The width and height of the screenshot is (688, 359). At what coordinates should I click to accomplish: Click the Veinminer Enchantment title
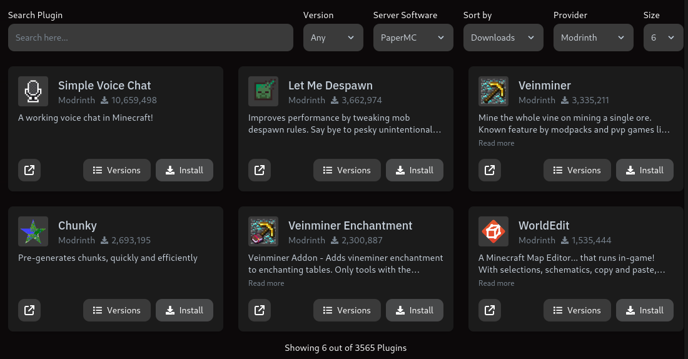coord(350,226)
